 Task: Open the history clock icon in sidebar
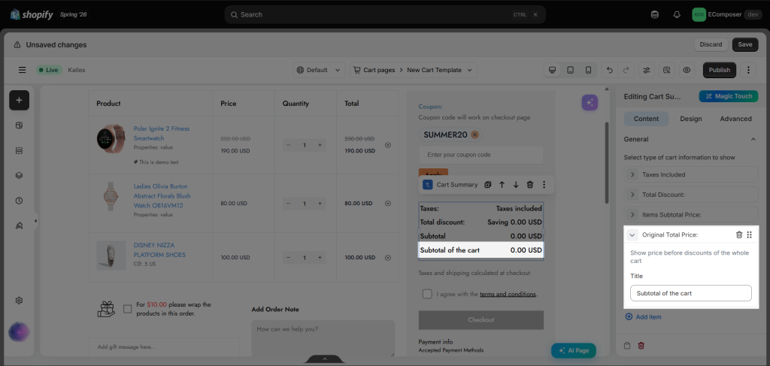tap(19, 201)
